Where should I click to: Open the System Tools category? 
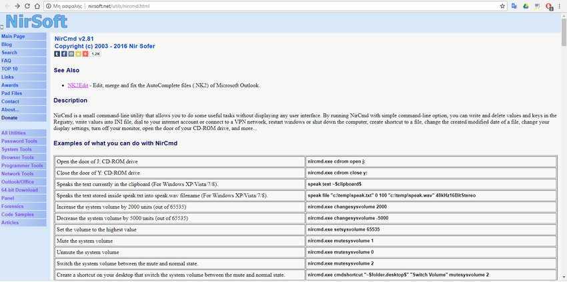coord(23,149)
